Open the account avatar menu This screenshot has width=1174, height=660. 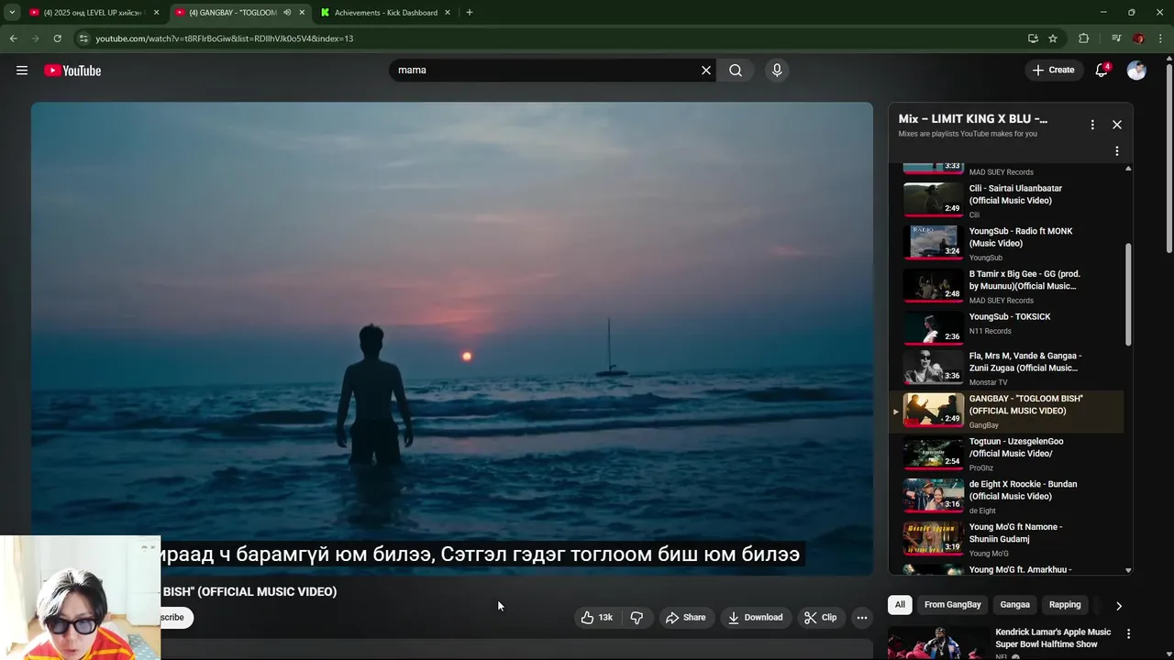pyautogui.click(x=1136, y=71)
